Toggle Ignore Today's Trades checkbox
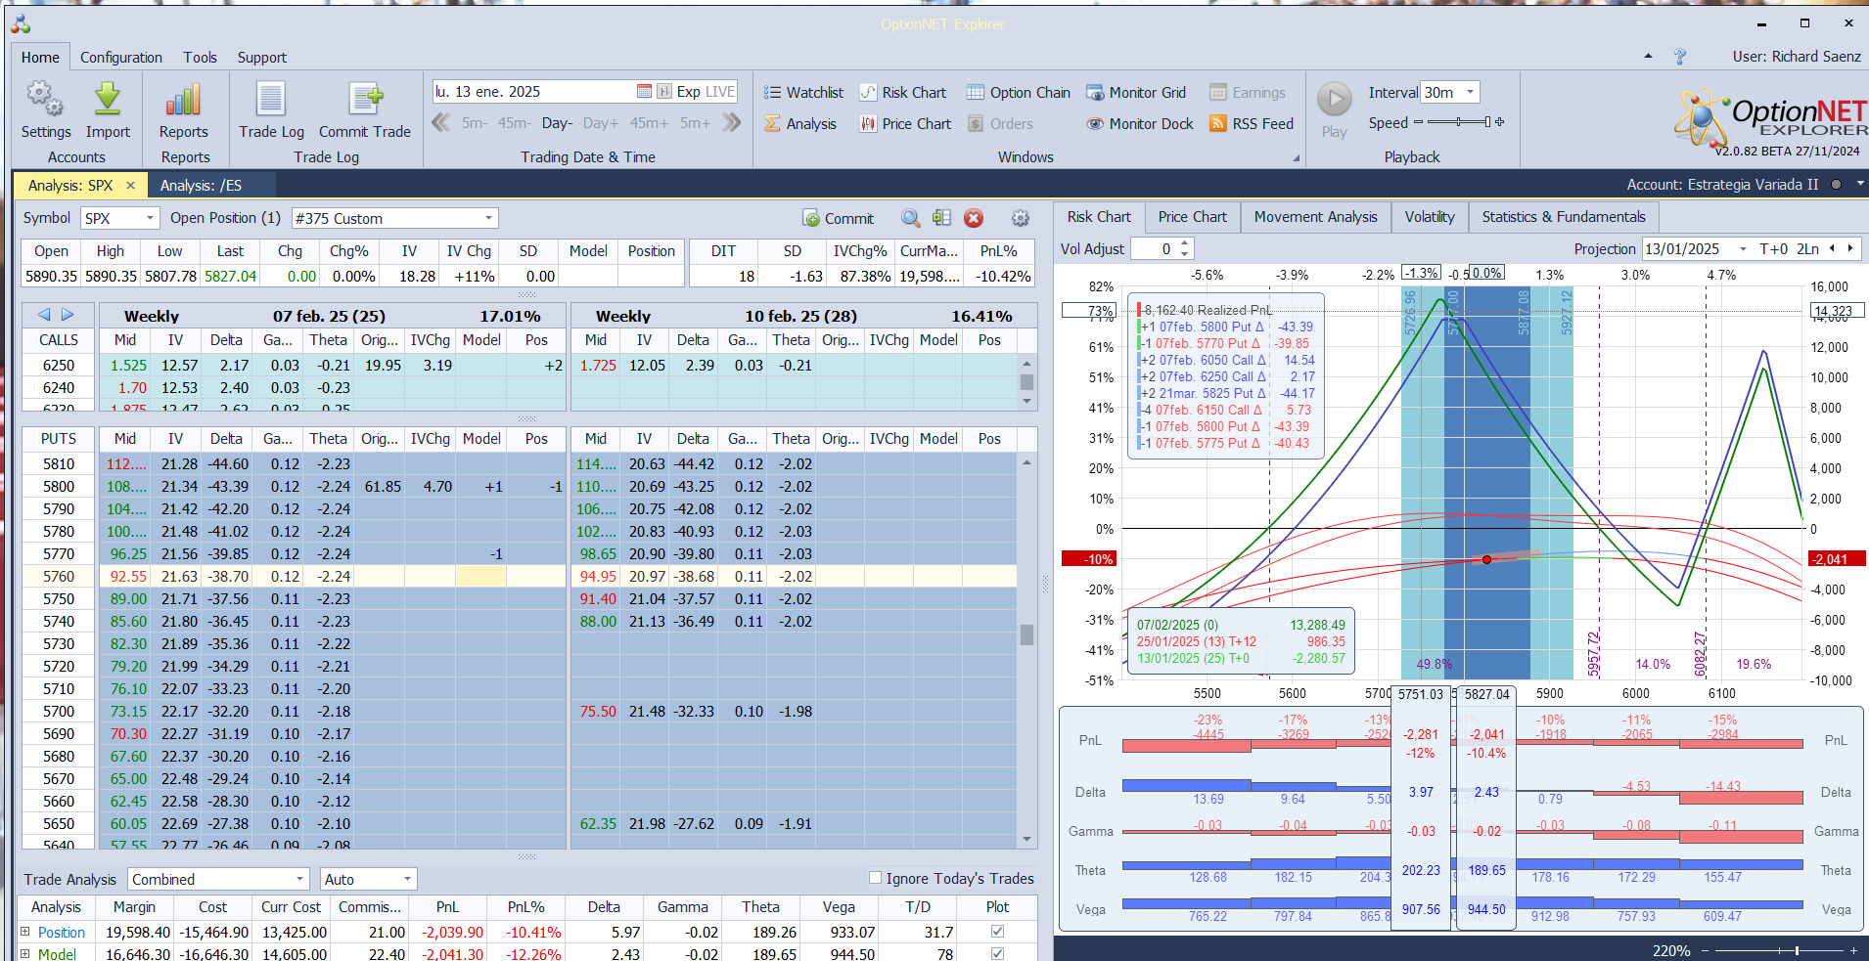The height and width of the screenshot is (961, 1869). pos(875,878)
